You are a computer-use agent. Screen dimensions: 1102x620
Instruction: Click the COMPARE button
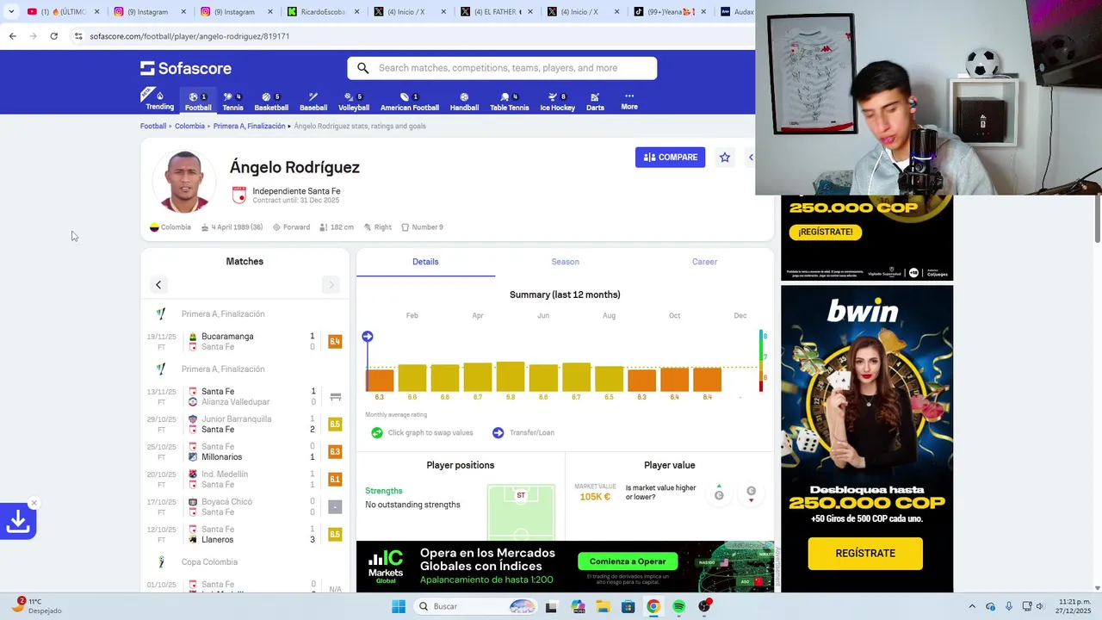click(670, 158)
